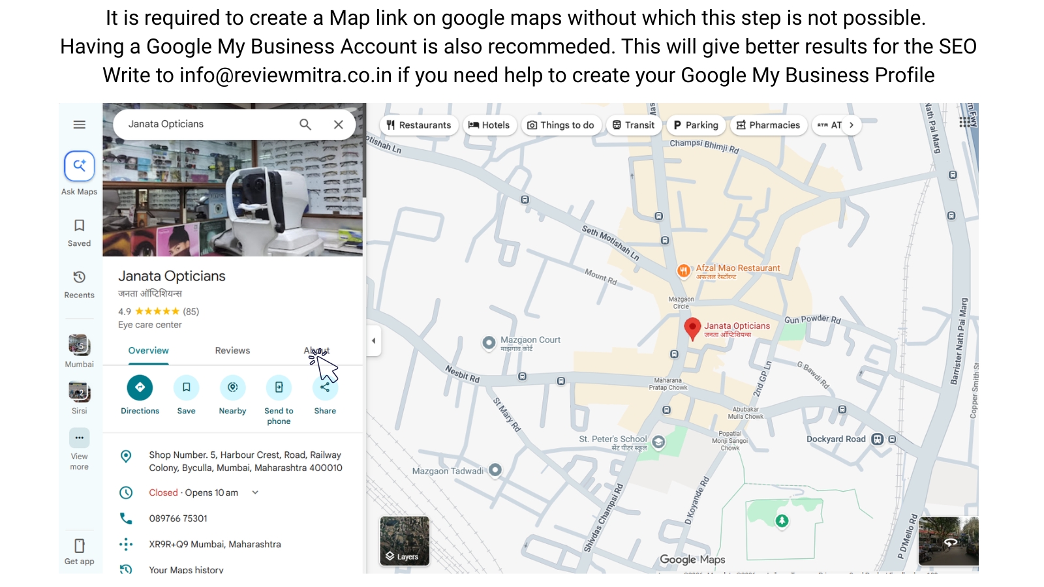Open Google apps grid
The width and height of the screenshot is (1044, 587).
964,123
